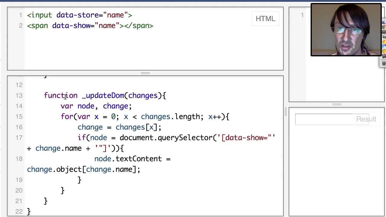
Task: Click the vertical splitter between code and result
Action: tap(286, 112)
